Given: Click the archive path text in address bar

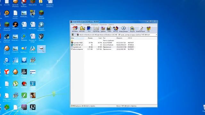Looking at the screenshot, I should pyautogui.click(x=114, y=35).
